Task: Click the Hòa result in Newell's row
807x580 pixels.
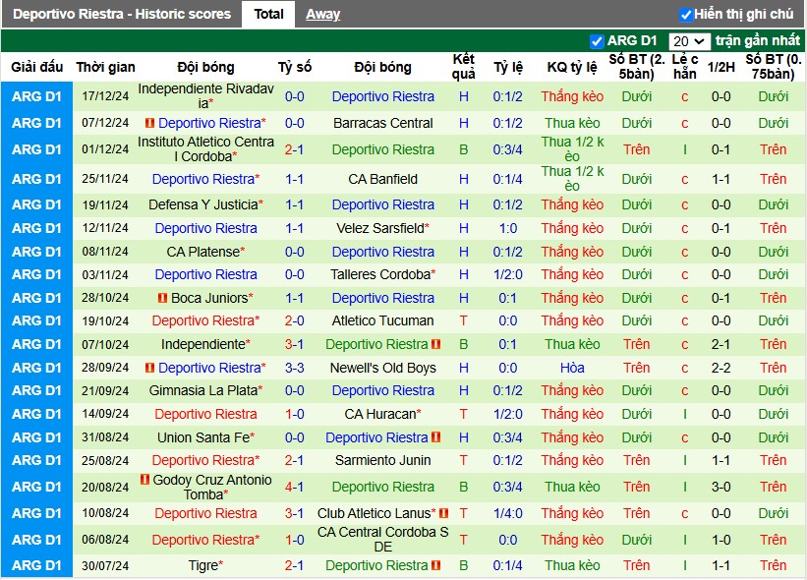Action: tap(572, 368)
